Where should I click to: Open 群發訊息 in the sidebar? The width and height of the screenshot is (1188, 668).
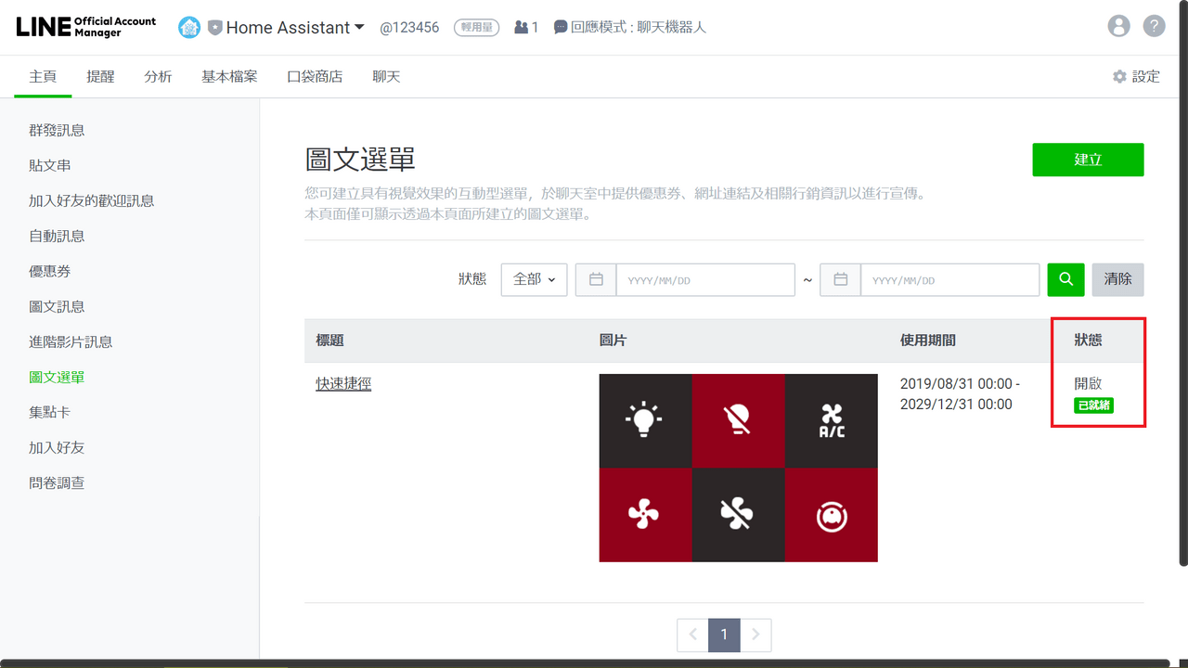tap(57, 130)
